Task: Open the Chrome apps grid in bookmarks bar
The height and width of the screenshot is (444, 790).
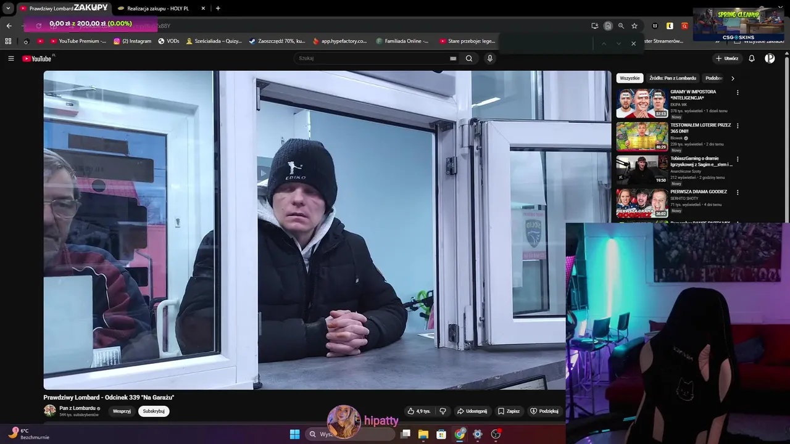Action: (8, 41)
